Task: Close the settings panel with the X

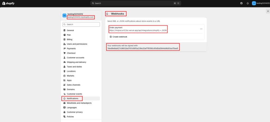Action: tap(268, 11)
